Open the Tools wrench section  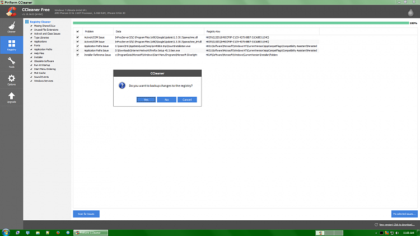click(12, 63)
